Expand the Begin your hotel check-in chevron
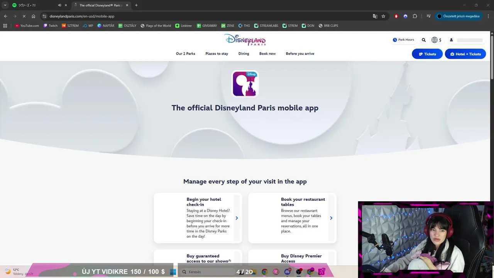Screen dimensions: 494x278 coord(237,218)
